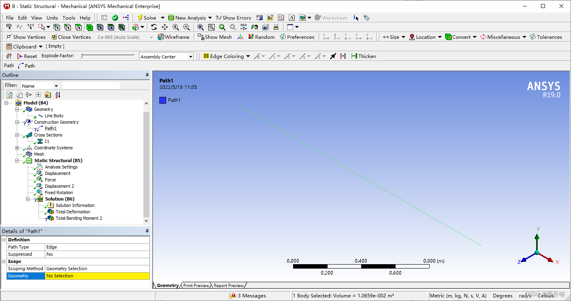This screenshot has height=301, width=571.
Task: Collapse the Model (B4) tree node
Action: point(6,103)
